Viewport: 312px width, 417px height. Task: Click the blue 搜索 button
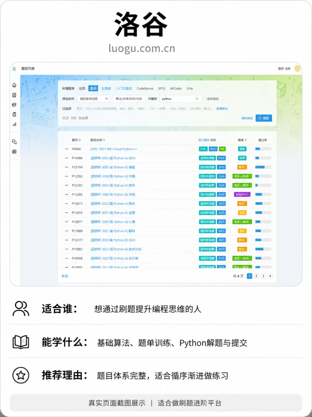pyautogui.click(x=264, y=118)
